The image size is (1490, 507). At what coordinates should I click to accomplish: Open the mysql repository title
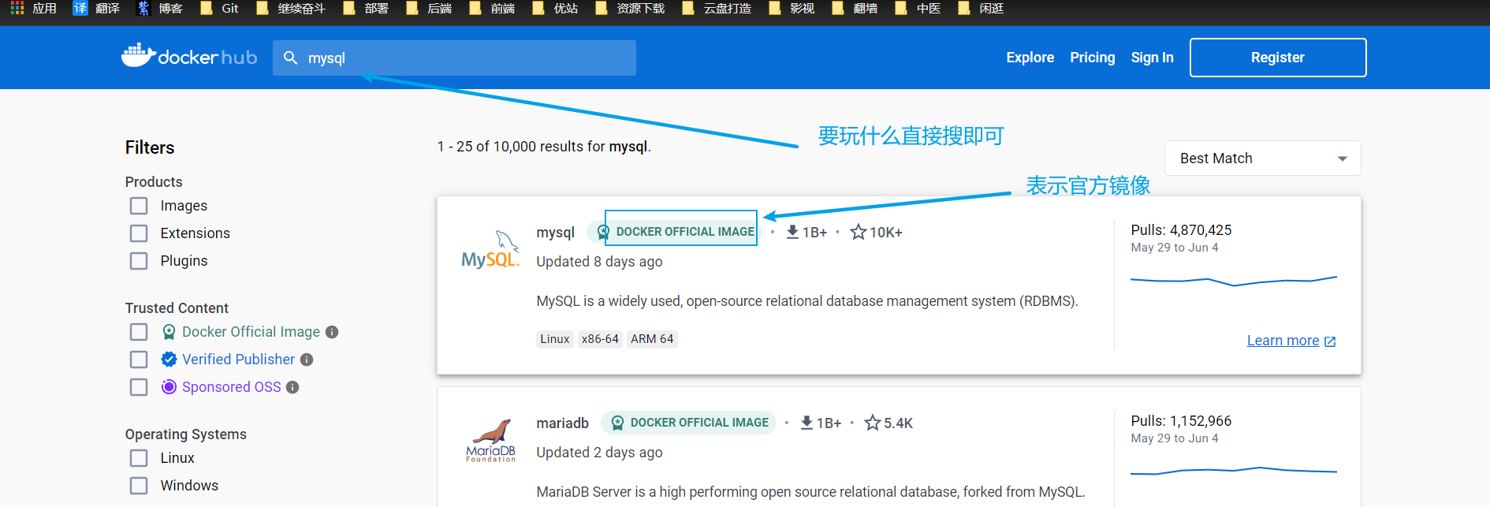pyautogui.click(x=555, y=232)
